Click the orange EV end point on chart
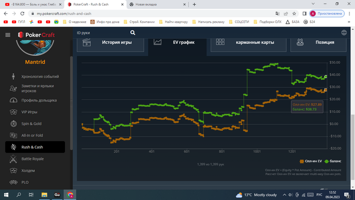Screen dimensions: 355x200 tap(326, 90)
